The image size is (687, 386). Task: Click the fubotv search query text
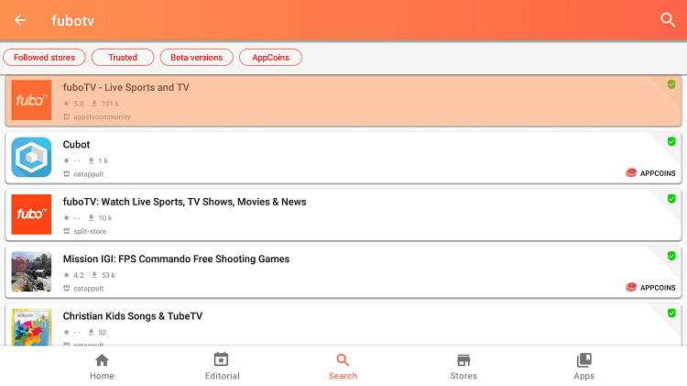[x=72, y=20]
